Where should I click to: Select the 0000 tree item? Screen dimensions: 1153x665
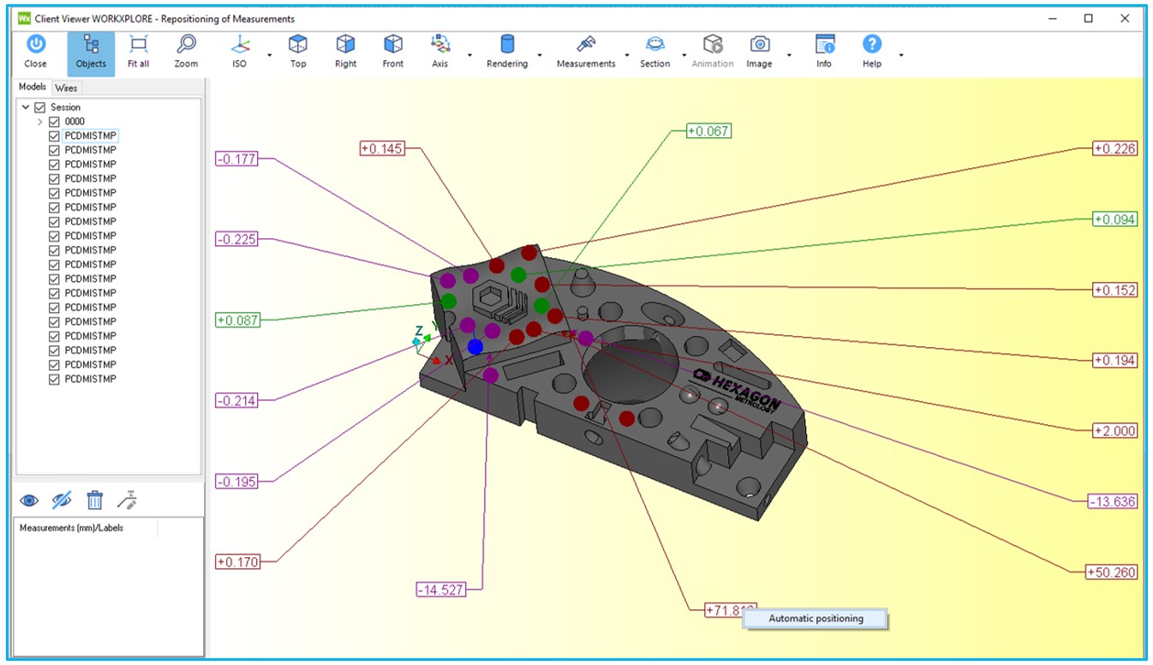point(75,122)
